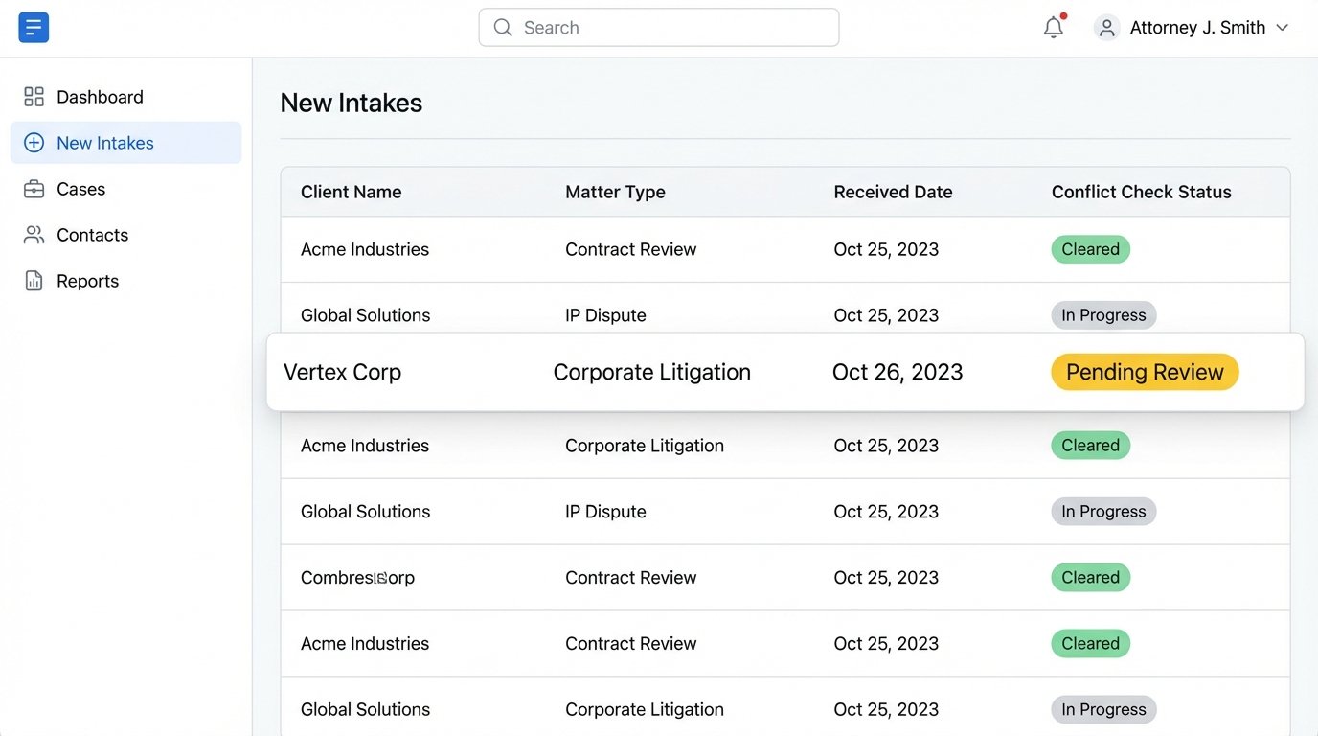Open notifications via the bell icon
This screenshot has width=1318, height=736.
coord(1053,28)
